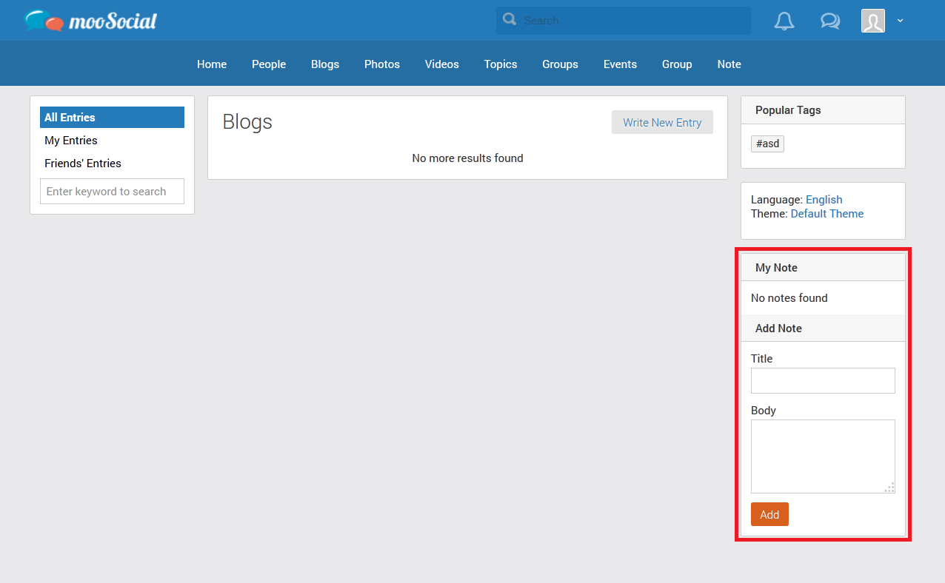Navigate to Photos in the navbar
The image size is (945, 583).
pyautogui.click(x=382, y=64)
